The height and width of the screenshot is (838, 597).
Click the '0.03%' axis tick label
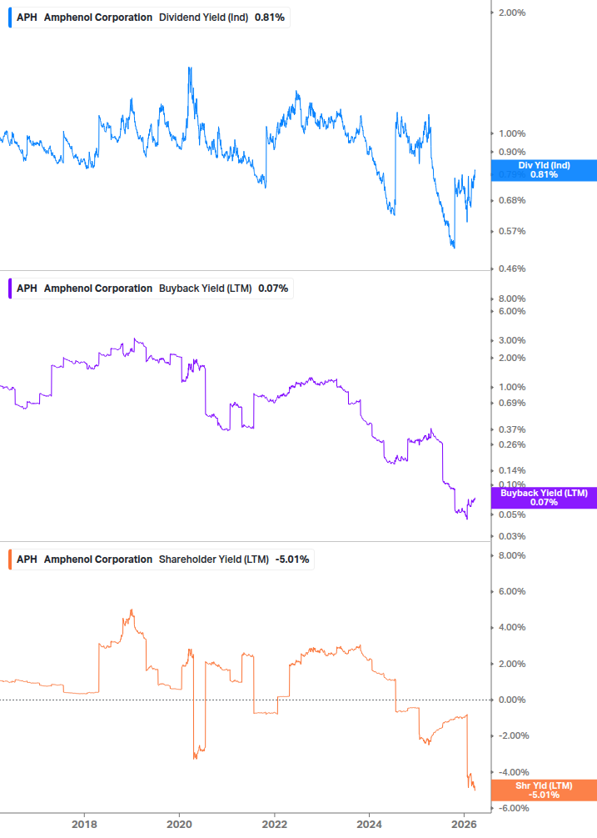click(x=512, y=537)
